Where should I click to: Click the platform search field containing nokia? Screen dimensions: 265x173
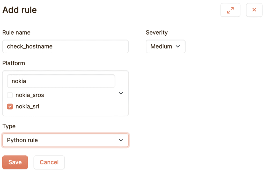click(61, 81)
